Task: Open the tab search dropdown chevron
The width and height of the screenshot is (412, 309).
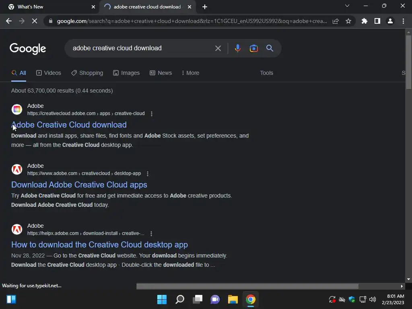Action: (x=347, y=6)
